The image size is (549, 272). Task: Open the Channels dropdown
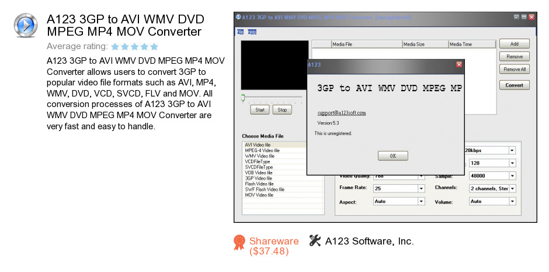click(x=512, y=188)
